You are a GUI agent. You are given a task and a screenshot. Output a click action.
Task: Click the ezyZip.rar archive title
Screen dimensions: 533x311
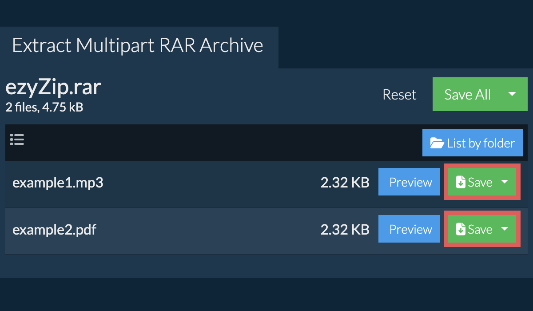[53, 88]
